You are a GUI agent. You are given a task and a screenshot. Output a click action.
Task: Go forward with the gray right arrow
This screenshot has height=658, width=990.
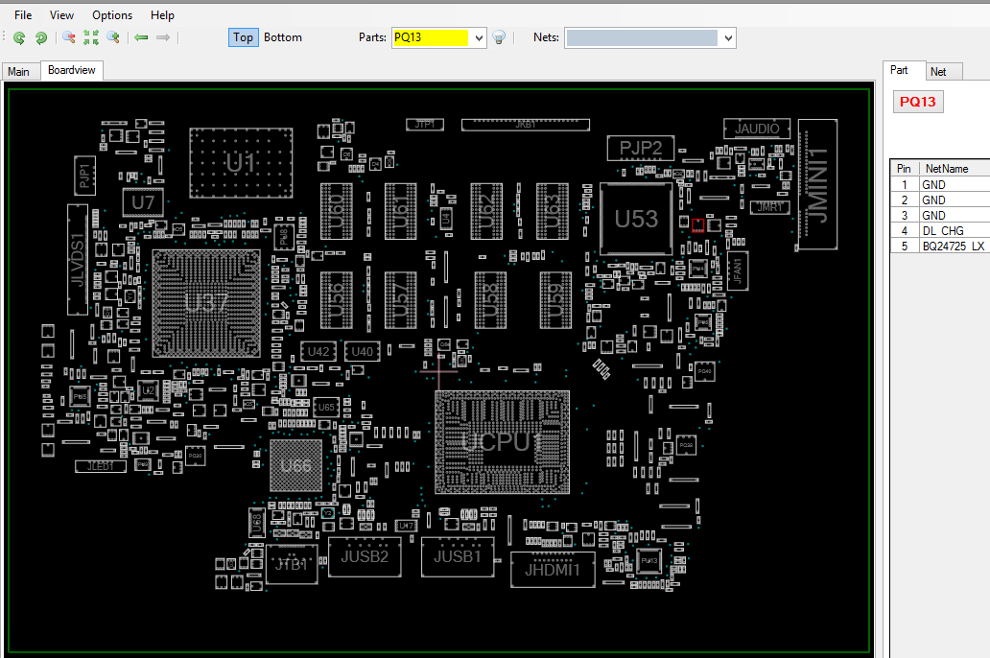[x=163, y=38]
